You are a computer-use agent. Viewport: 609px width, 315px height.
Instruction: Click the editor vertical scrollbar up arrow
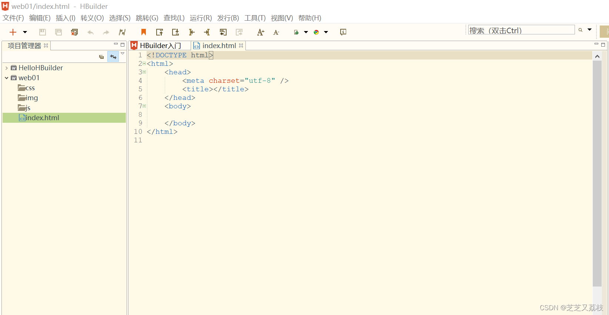tap(597, 57)
